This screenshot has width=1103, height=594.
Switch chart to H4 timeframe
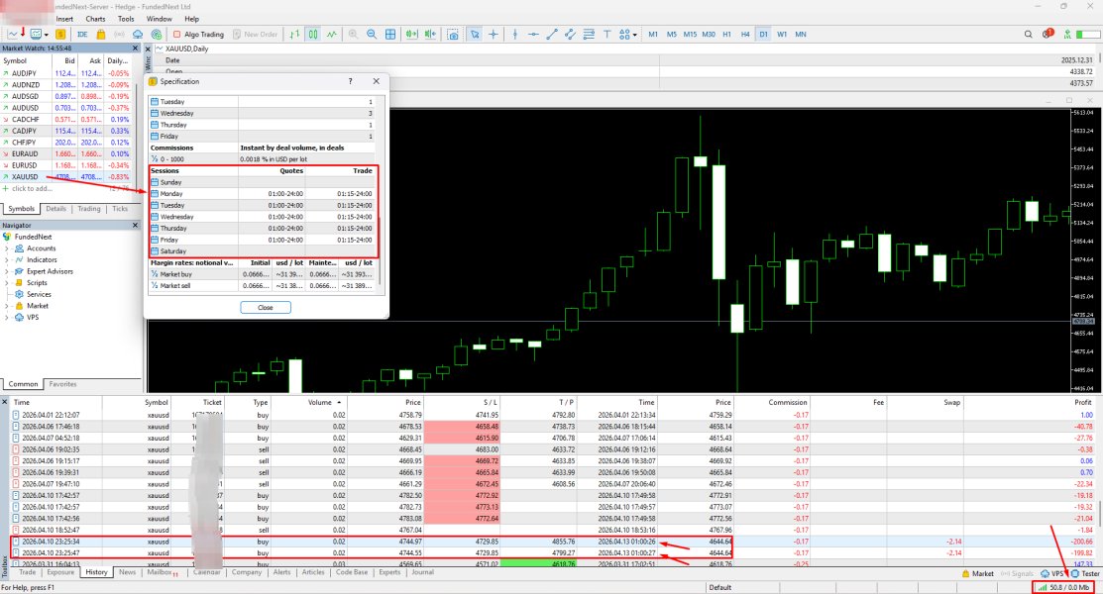click(745, 34)
